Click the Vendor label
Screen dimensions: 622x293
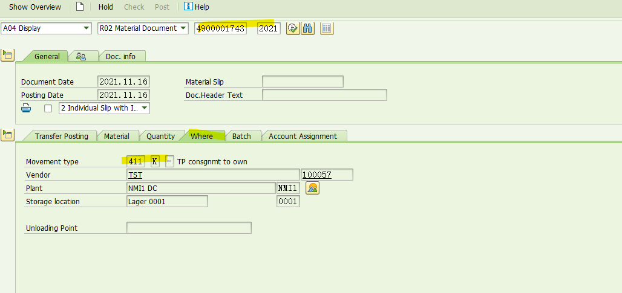(x=38, y=175)
